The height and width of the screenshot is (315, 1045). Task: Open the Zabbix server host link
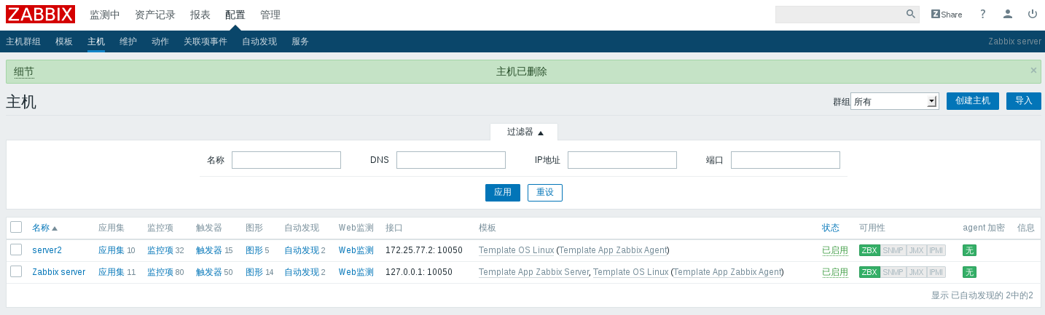pyautogui.click(x=59, y=272)
